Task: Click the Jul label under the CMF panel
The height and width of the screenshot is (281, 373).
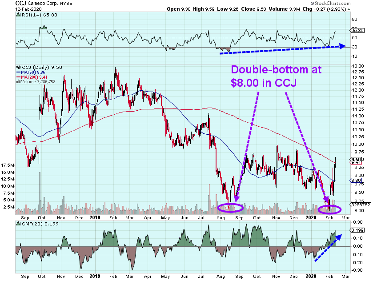Action: coord(201,277)
